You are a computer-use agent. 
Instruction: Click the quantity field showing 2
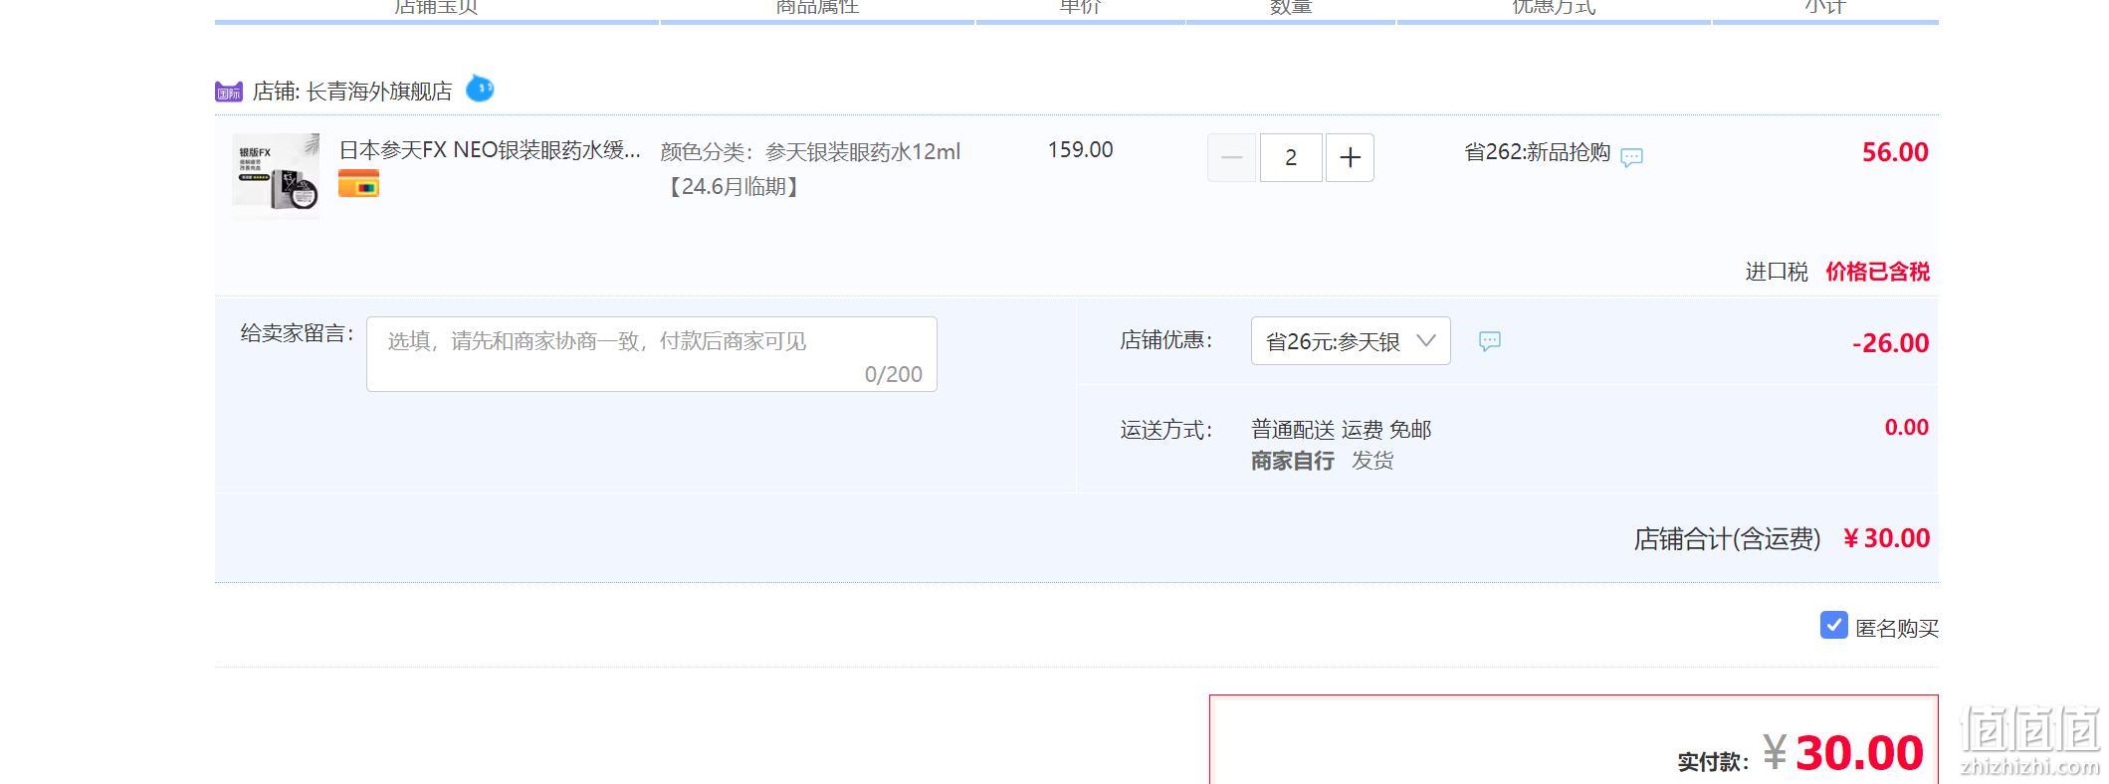click(x=1291, y=157)
